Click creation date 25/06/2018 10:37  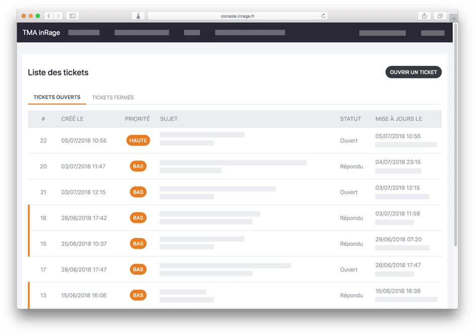point(84,243)
